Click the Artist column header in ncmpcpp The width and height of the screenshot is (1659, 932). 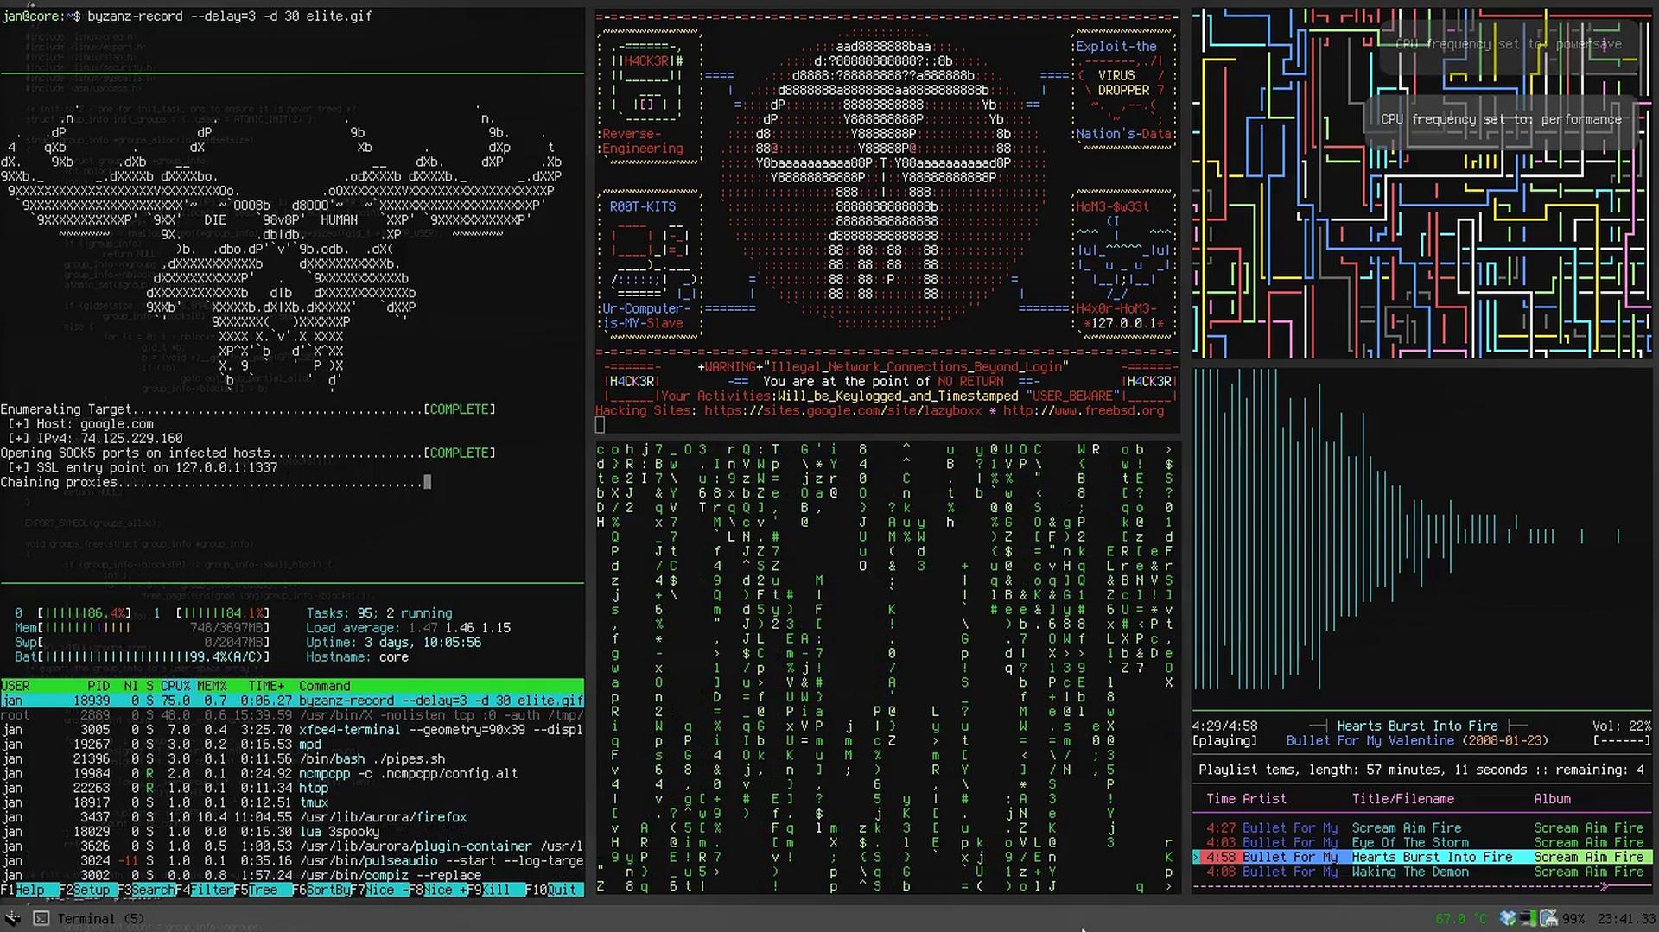1265,799
